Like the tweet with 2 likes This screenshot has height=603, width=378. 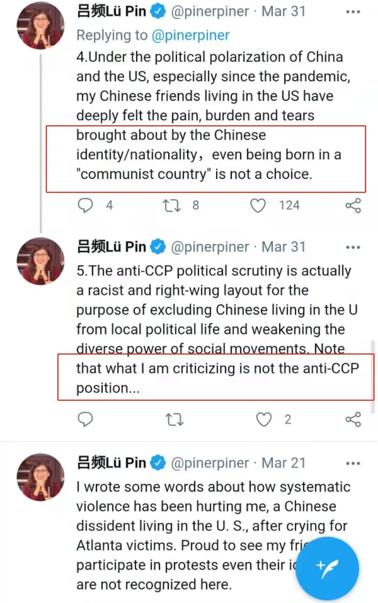264,419
